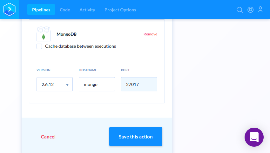Click the Cache database between executions label
The width and height of the screenshot is (270, 153).
(x=80, y=46)
